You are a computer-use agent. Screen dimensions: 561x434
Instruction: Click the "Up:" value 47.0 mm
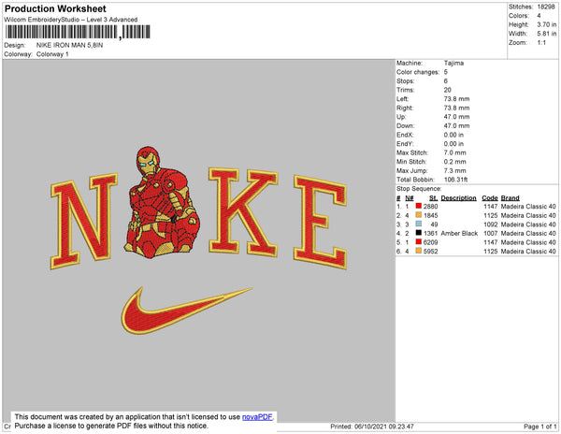click(456, 117)
